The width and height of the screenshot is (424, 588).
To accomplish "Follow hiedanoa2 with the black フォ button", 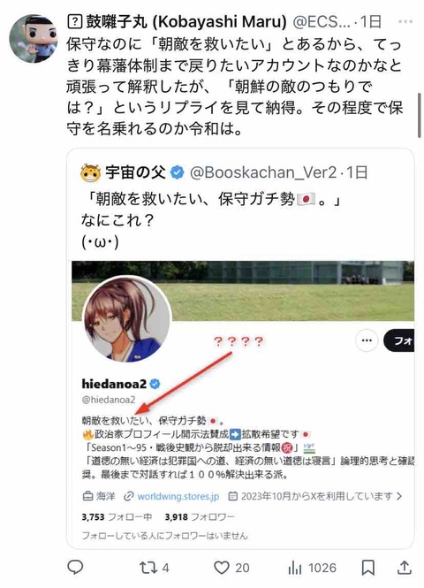I will coord(399,340).
